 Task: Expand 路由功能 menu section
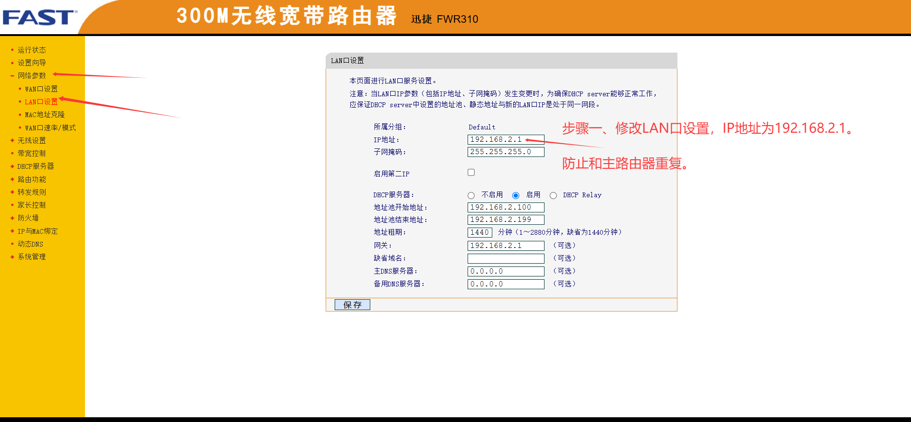point(32,179)
